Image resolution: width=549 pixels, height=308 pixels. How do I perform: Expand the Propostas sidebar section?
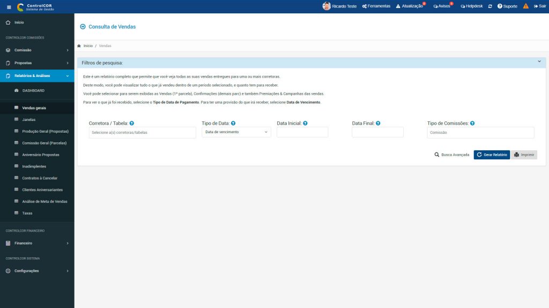[x=37, y=63]
